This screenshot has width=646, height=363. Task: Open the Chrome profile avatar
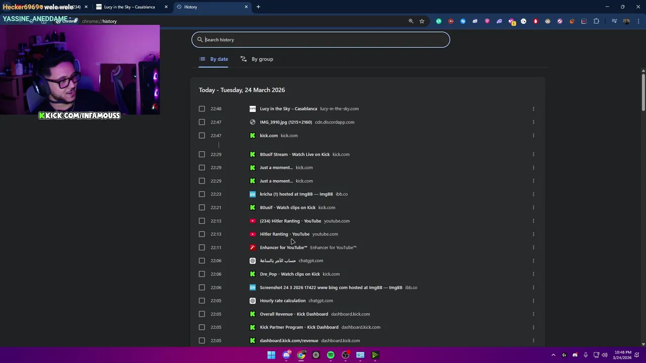(x=626, y=21)
